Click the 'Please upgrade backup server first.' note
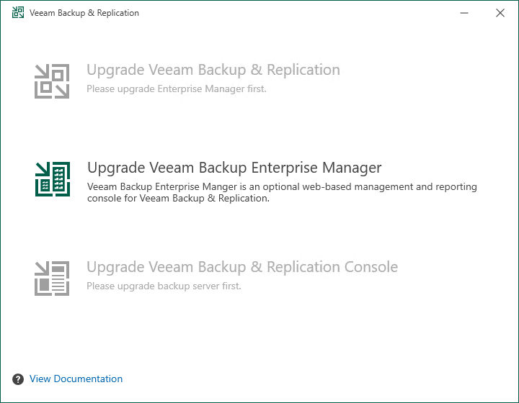Screen dimensions: 519x403 (164, 286)
